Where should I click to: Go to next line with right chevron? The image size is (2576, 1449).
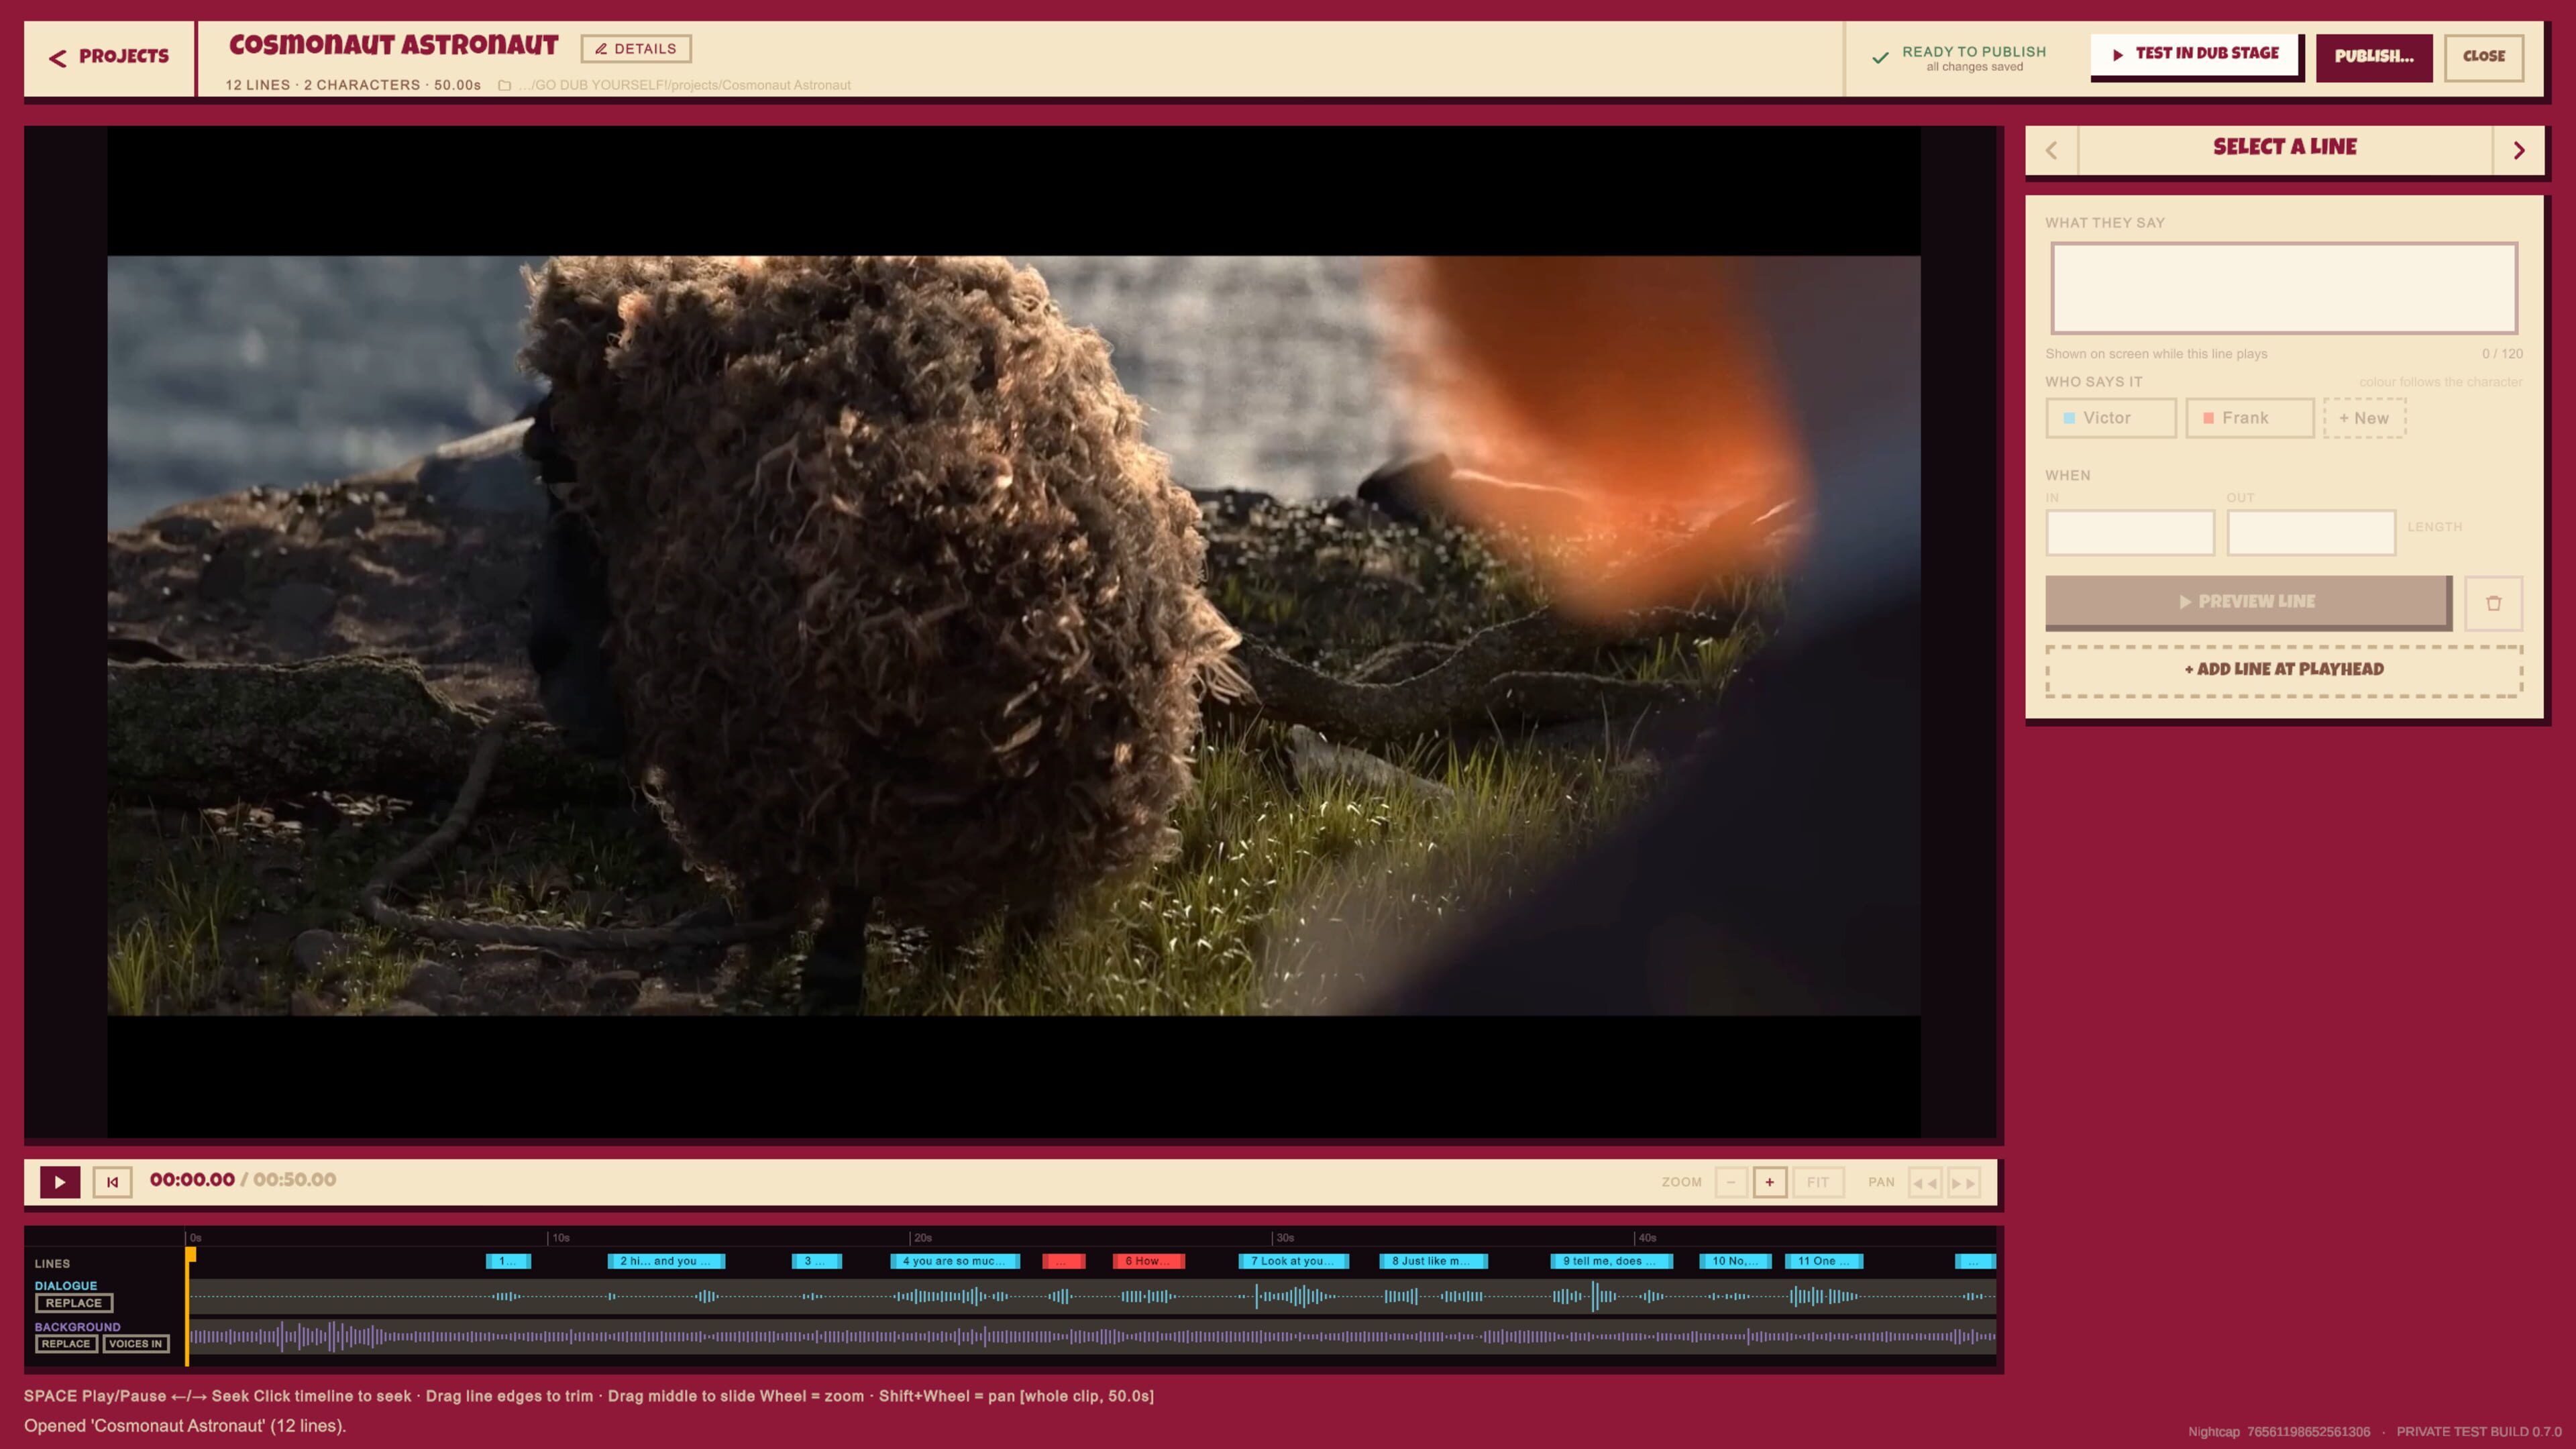pos(2518,150)
